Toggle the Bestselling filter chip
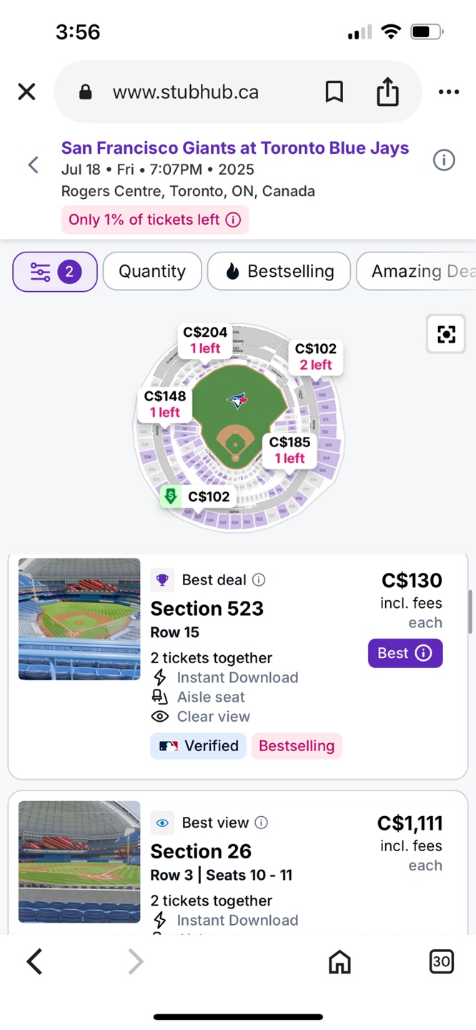The image size is (476, 1030). [279, 272]
